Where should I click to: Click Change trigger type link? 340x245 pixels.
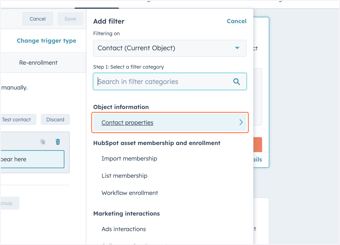pos(46,41)
